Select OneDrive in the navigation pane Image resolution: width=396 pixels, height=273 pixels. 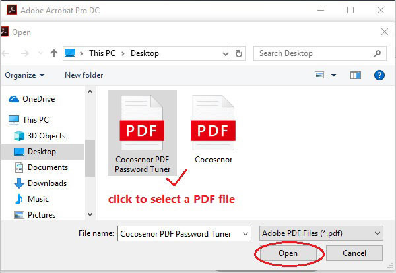39,99
